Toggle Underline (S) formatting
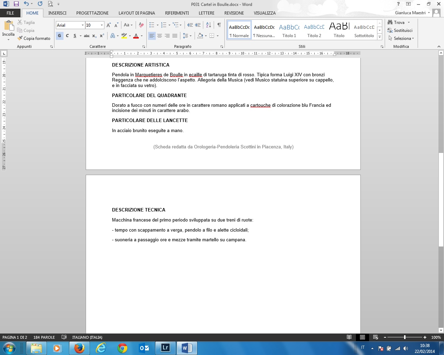The width and height of the screenshot is (444, 355). click(75, 36)
